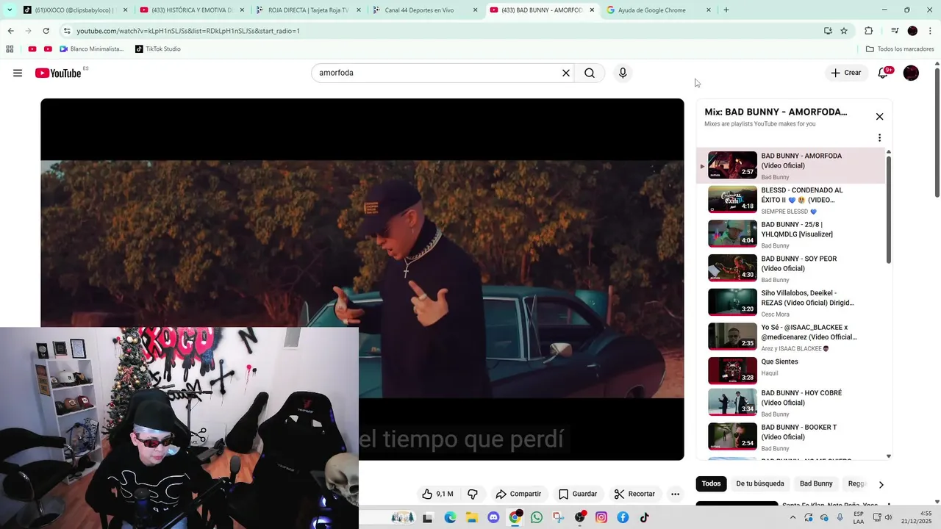This screenshot has width=941, height=529.
Task: Play BAD BUNNY 25/8 visualizer
Action: [790, 234]
